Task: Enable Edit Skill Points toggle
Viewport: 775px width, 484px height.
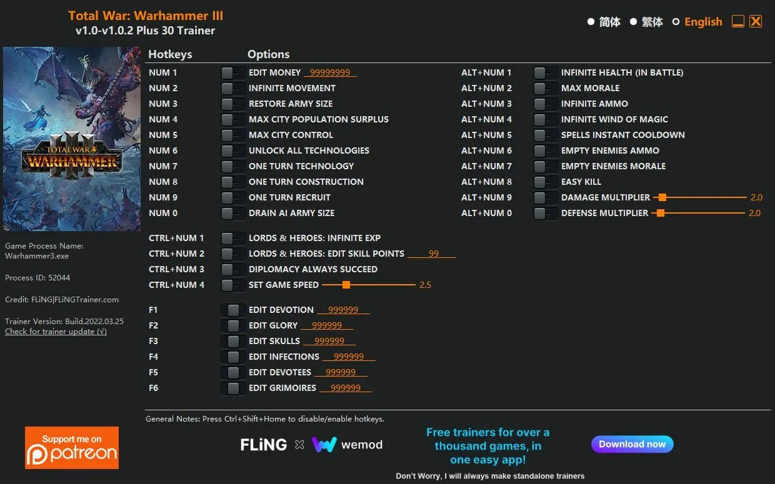Action: (233, 254)
